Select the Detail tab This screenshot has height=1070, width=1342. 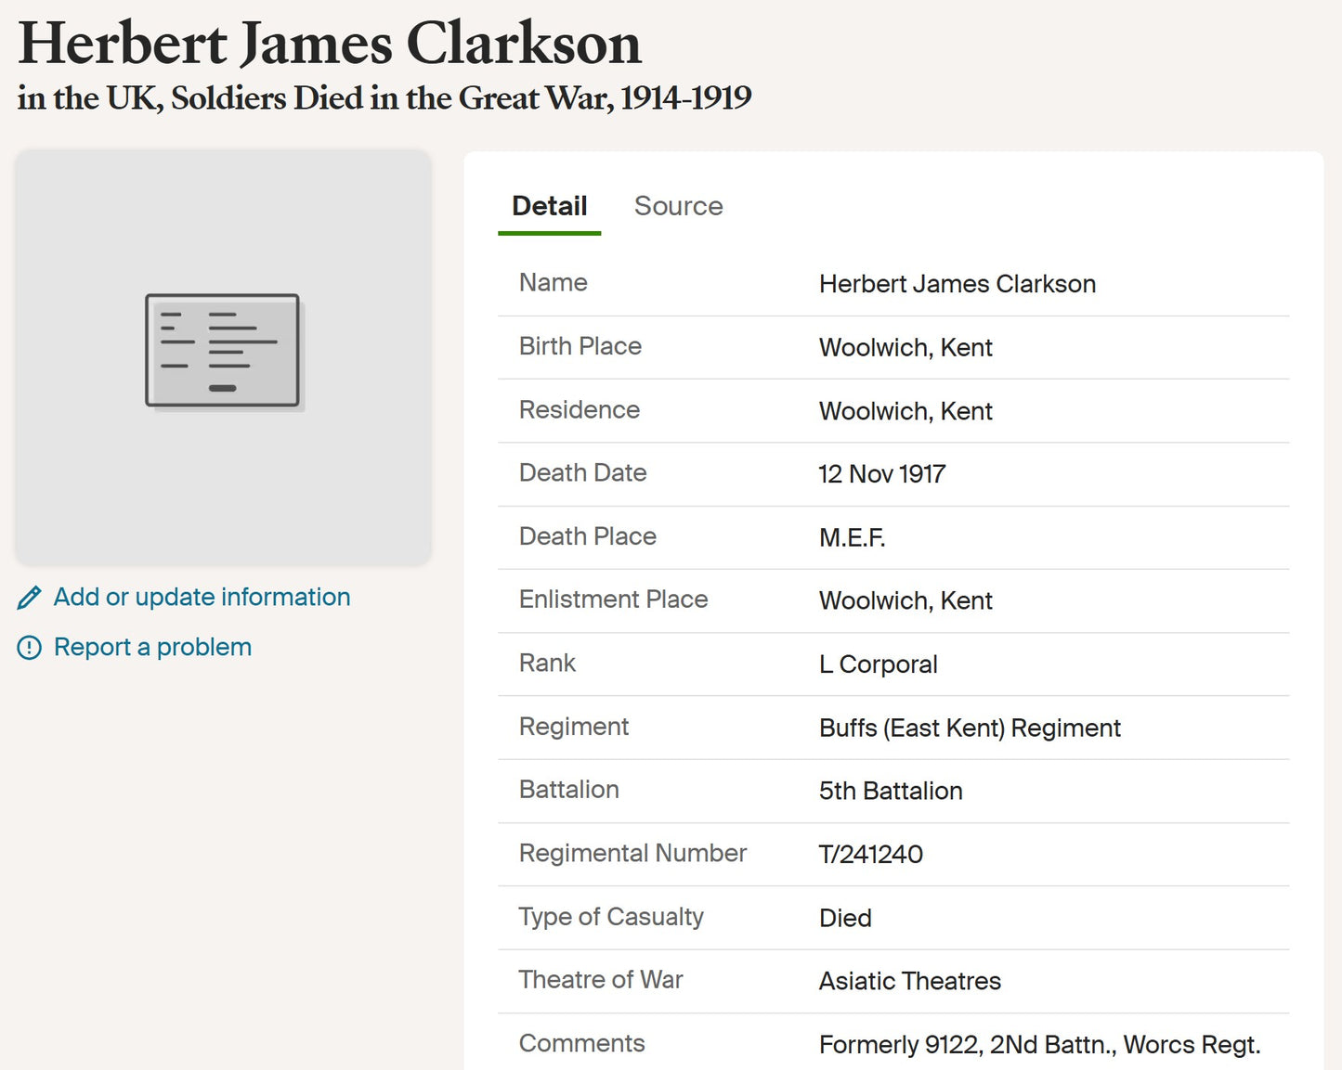click(549, 206)
